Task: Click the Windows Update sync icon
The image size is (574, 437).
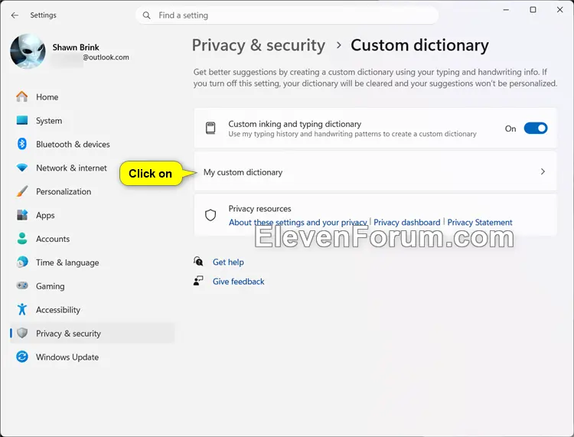Action: tap(22, 357)
